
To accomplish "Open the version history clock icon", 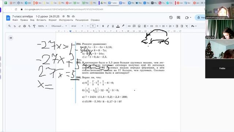I will [x=171, y=18].
